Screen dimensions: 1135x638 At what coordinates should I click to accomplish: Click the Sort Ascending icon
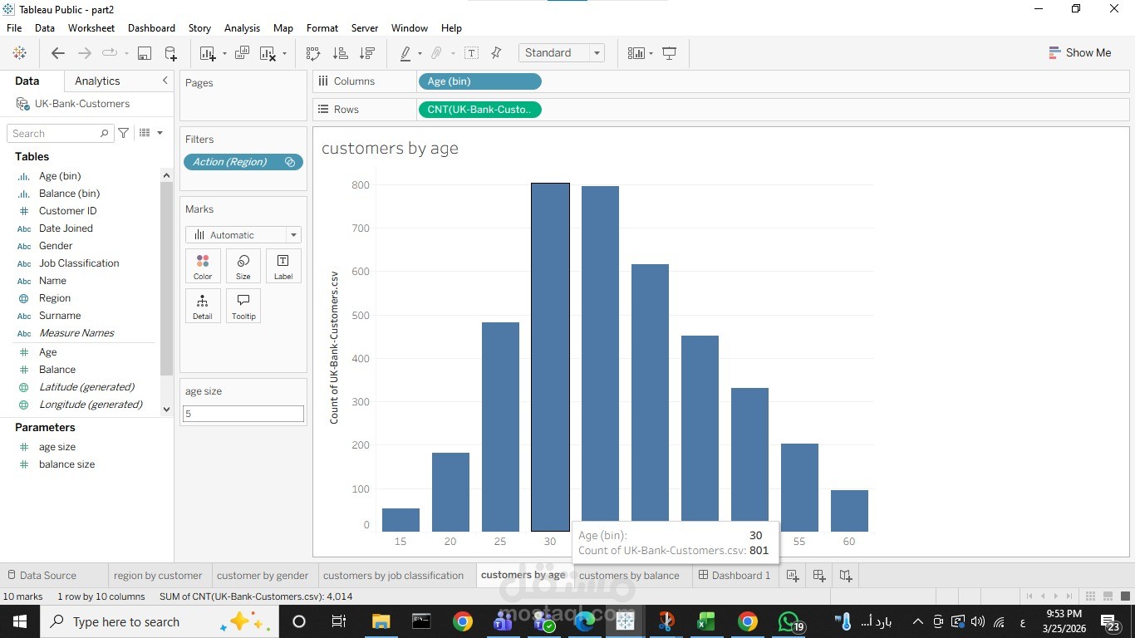[x=340, y=53]
